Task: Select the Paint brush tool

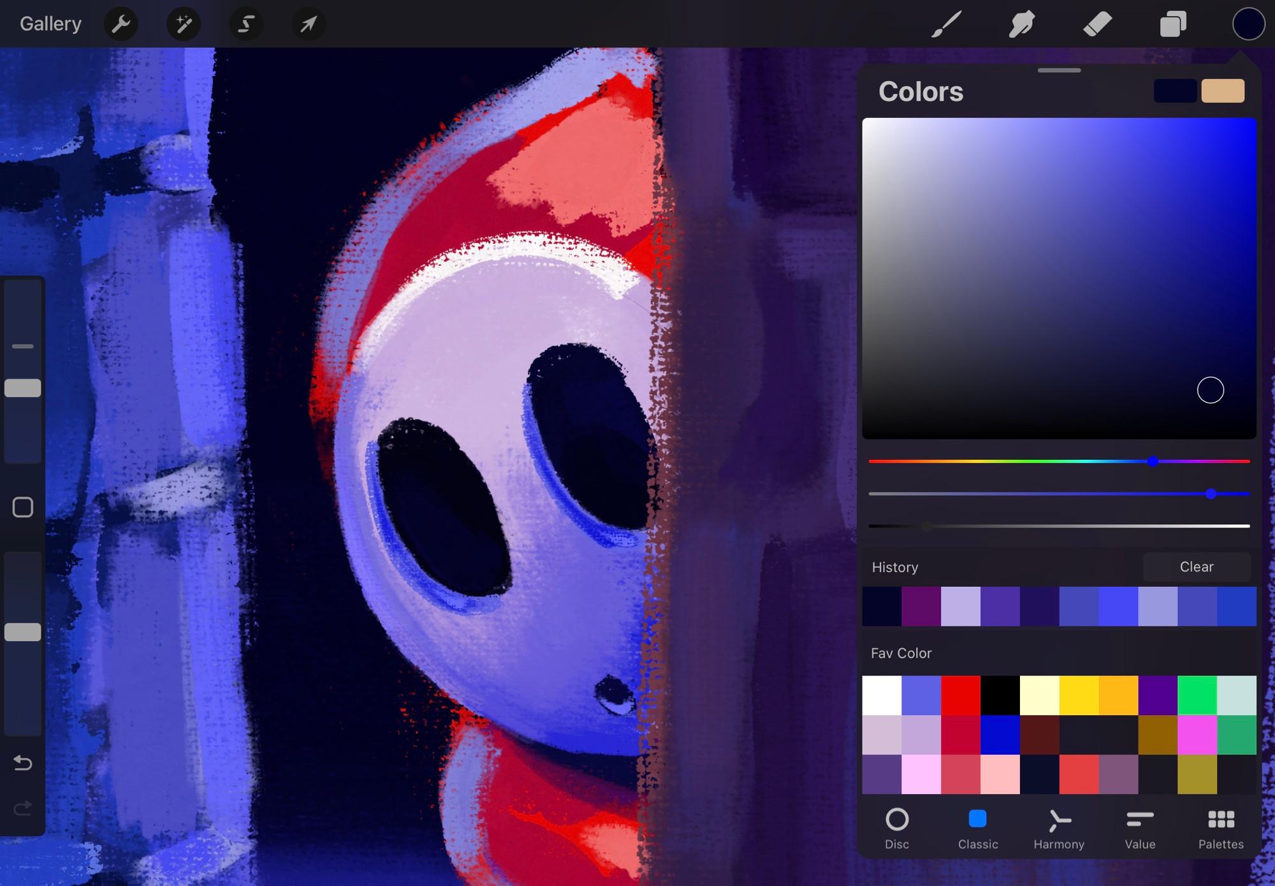Action: (x=946, y=24)
